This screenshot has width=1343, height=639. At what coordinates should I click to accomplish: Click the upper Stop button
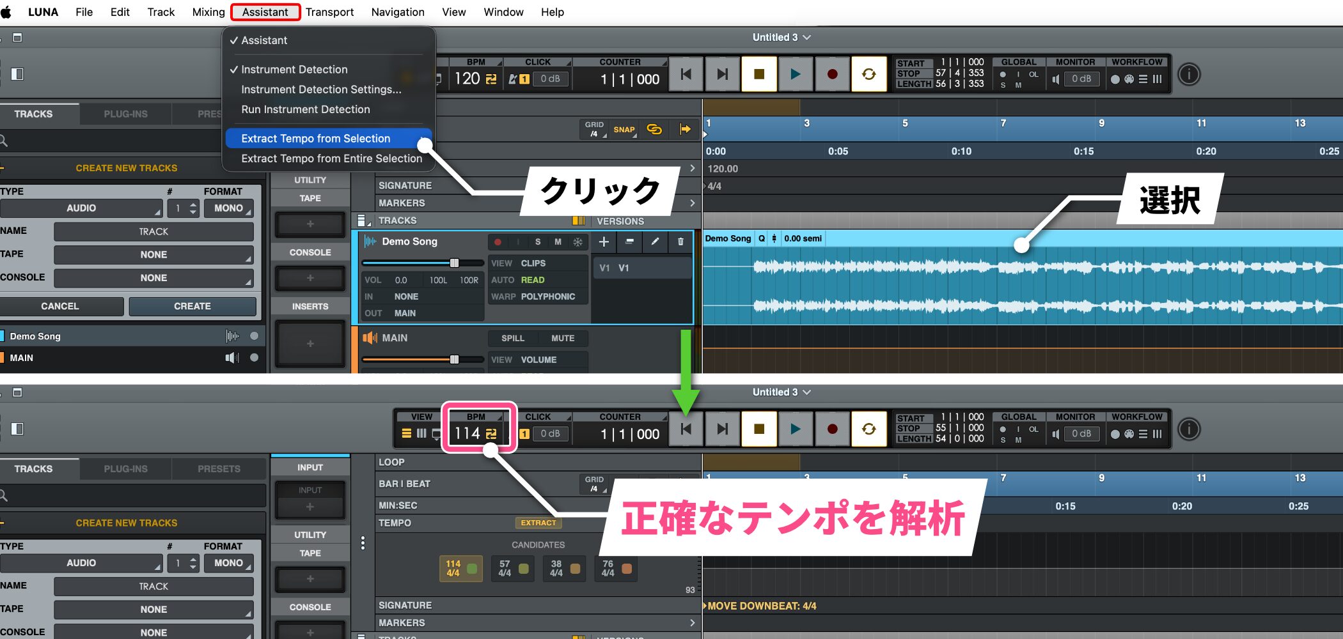pos(759,75)
